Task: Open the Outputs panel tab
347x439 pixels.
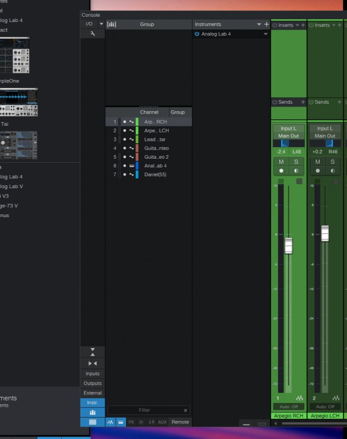Action: pyautogui.click(x=93, y=383)
